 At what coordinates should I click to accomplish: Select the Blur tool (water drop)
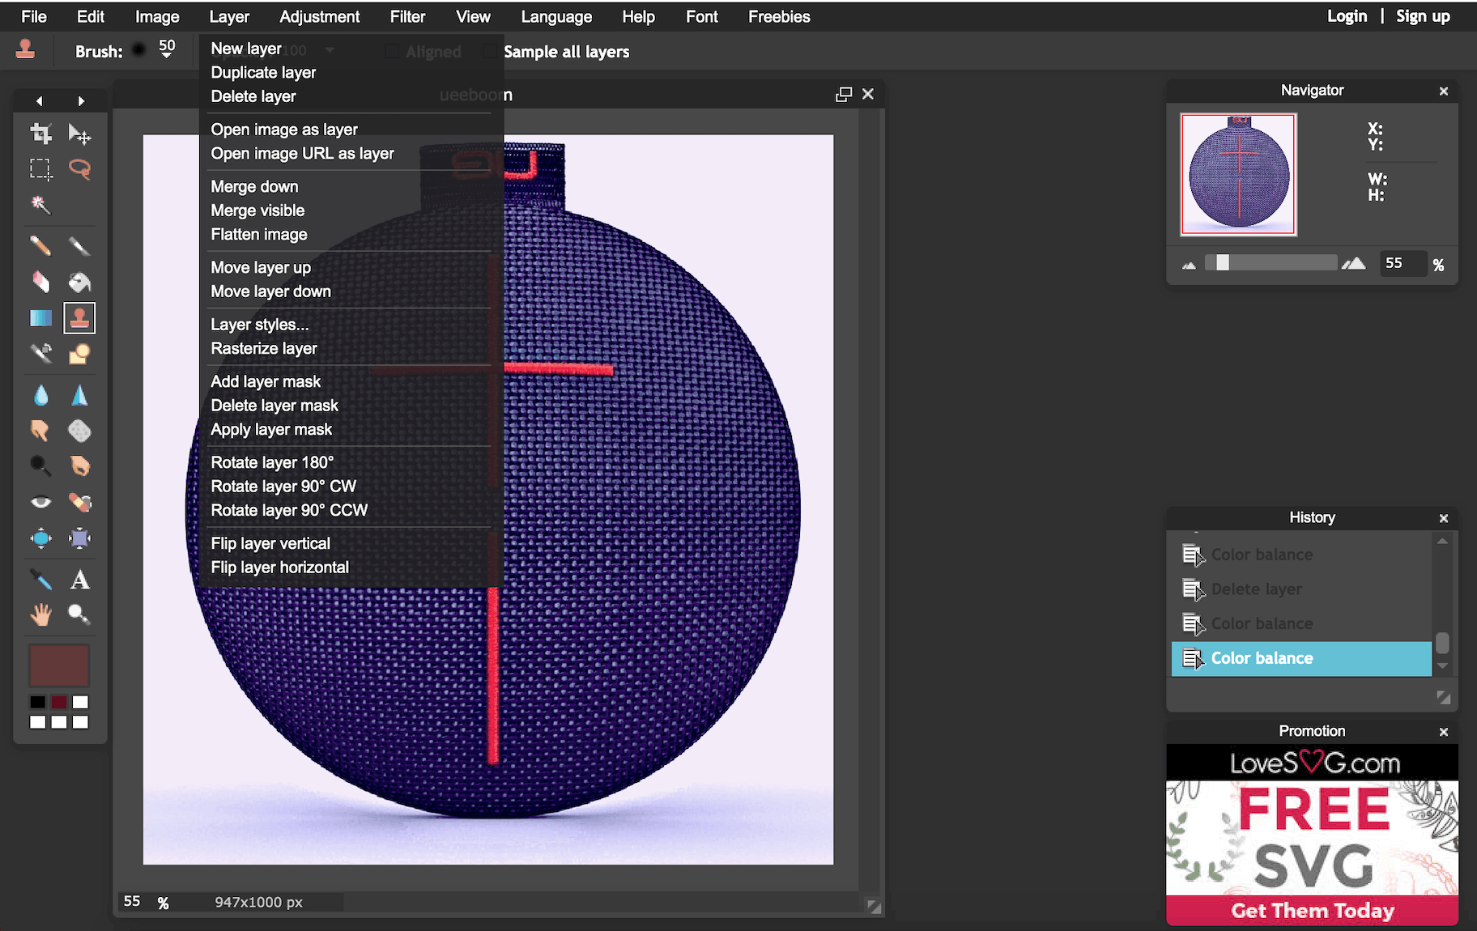pyautogui.click(x=40, y=395)
